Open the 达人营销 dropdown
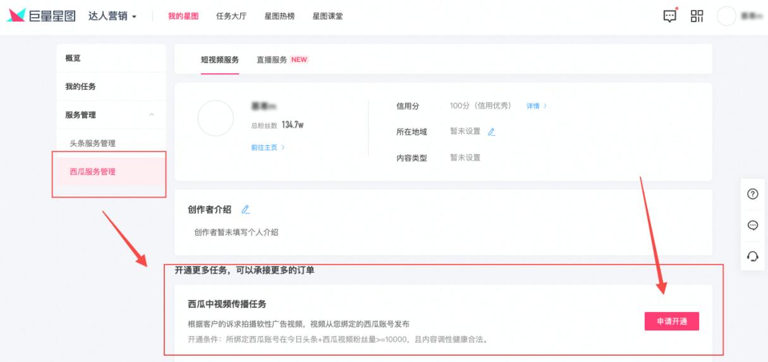The height and width of the screenshot is (362, 768). (x=113, y=16)
